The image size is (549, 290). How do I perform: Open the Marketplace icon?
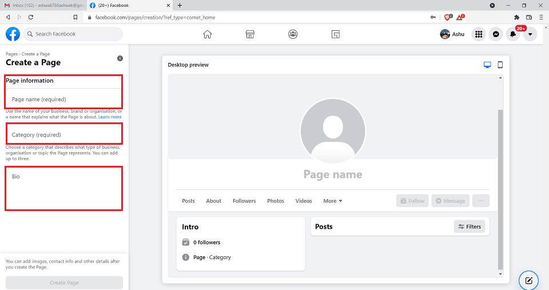coord(250,34)
